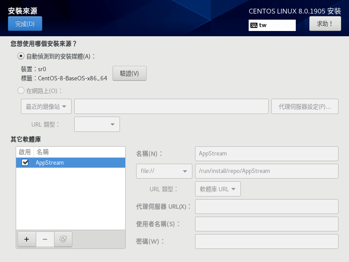Screen dimensions: 349x262
Task: Click the 裝置：sr0 device text
Action: [34, 69]
